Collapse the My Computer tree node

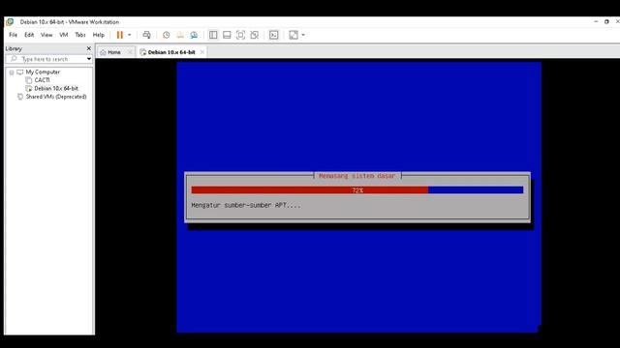click(x=12, y=72)
